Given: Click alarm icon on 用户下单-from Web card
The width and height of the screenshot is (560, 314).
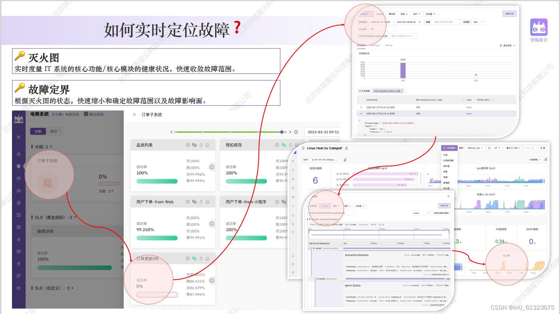Looking at the screenshot, I should click(x=208, y=202).
